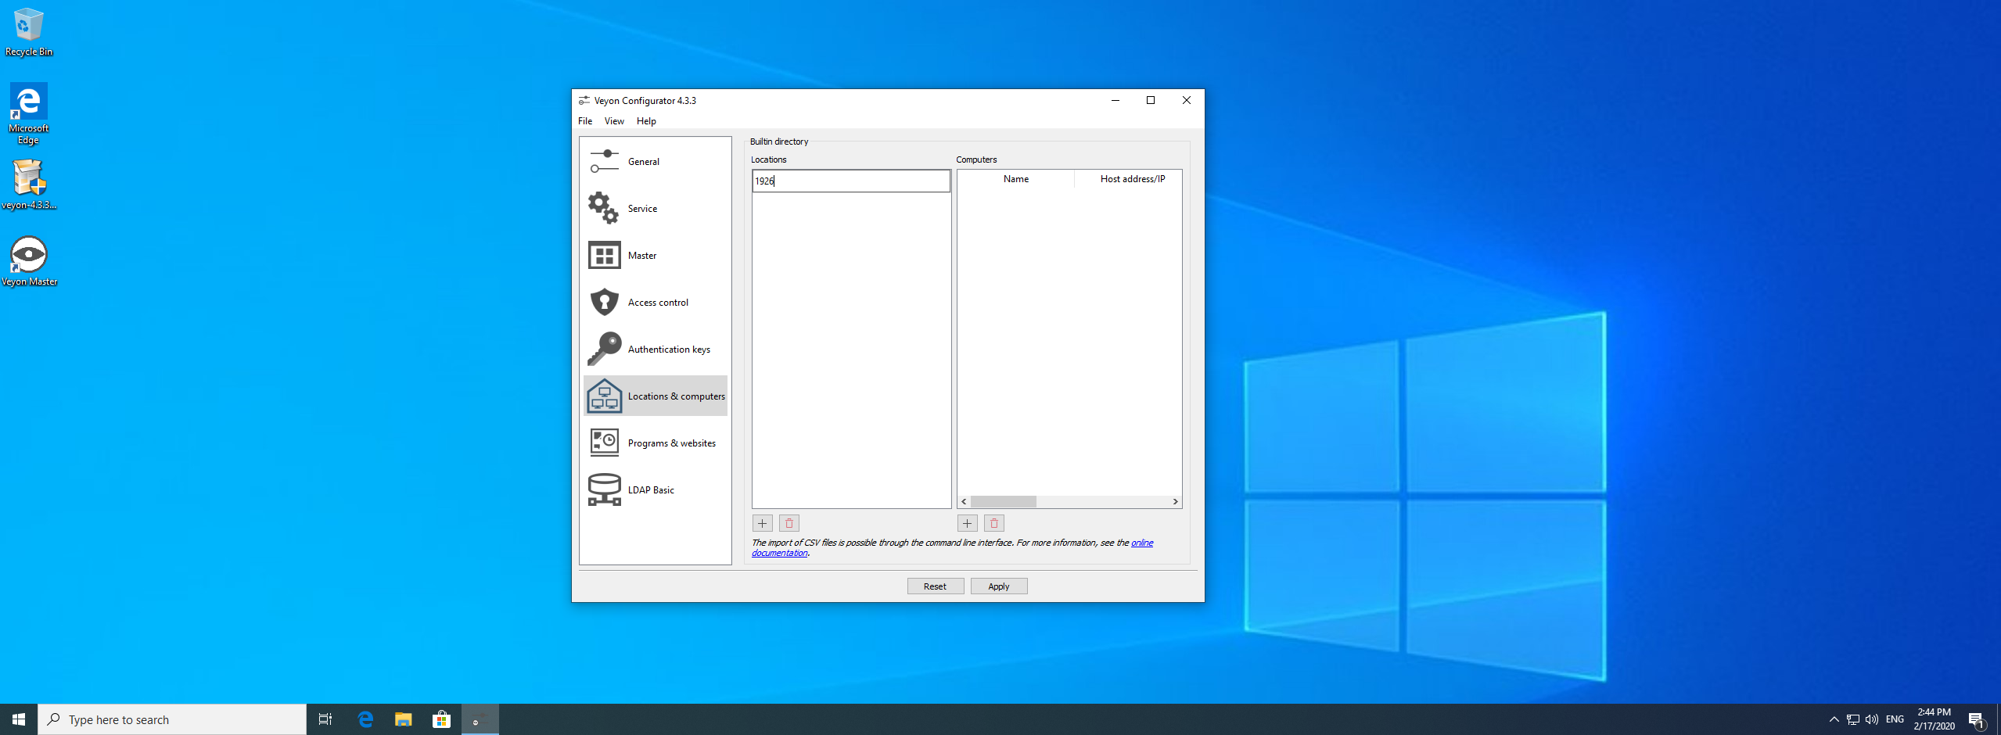
Task: Open Edge from the taskbar
Action: tap(365, 719)
